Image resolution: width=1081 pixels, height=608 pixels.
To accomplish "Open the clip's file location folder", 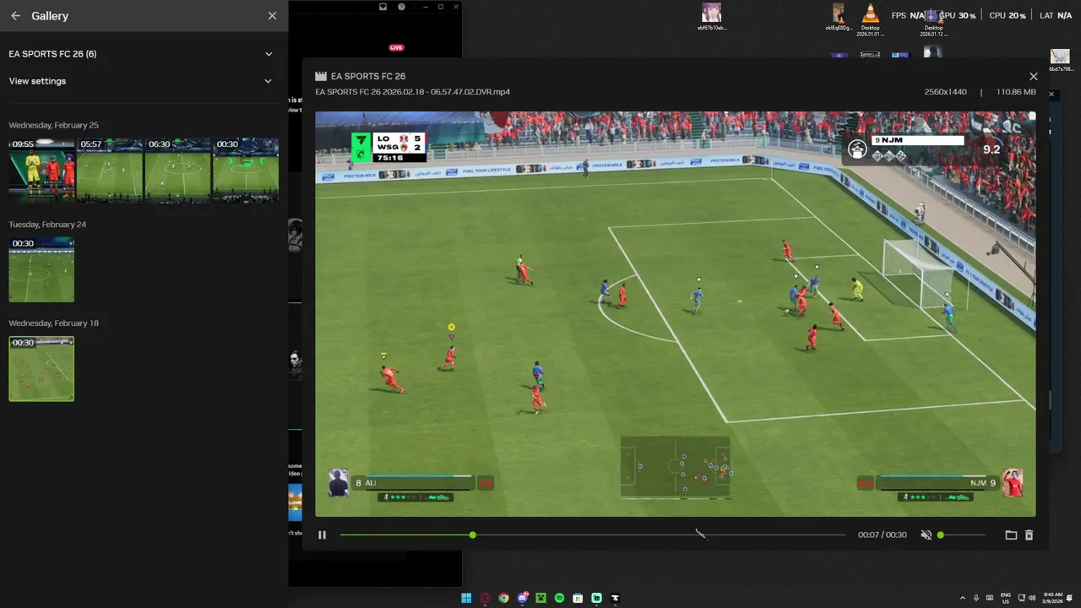I will point(1011,535).
